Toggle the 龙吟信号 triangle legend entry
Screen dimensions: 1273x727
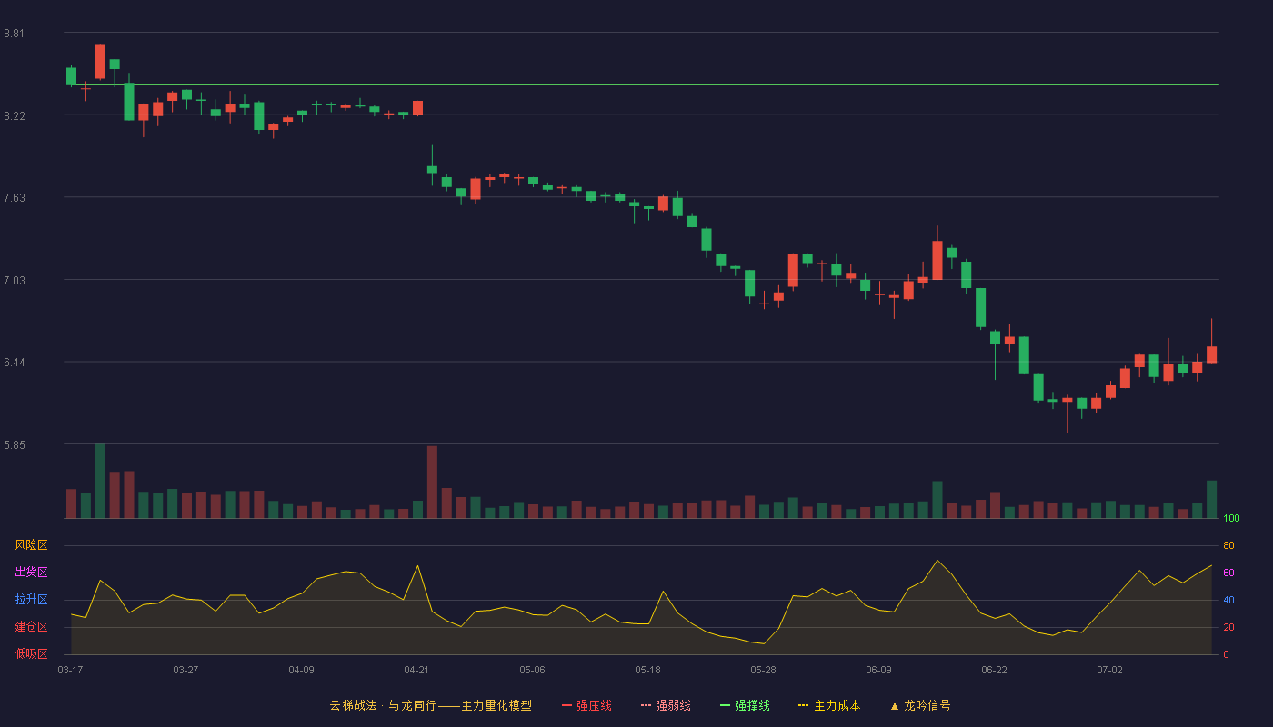point(920,705)
